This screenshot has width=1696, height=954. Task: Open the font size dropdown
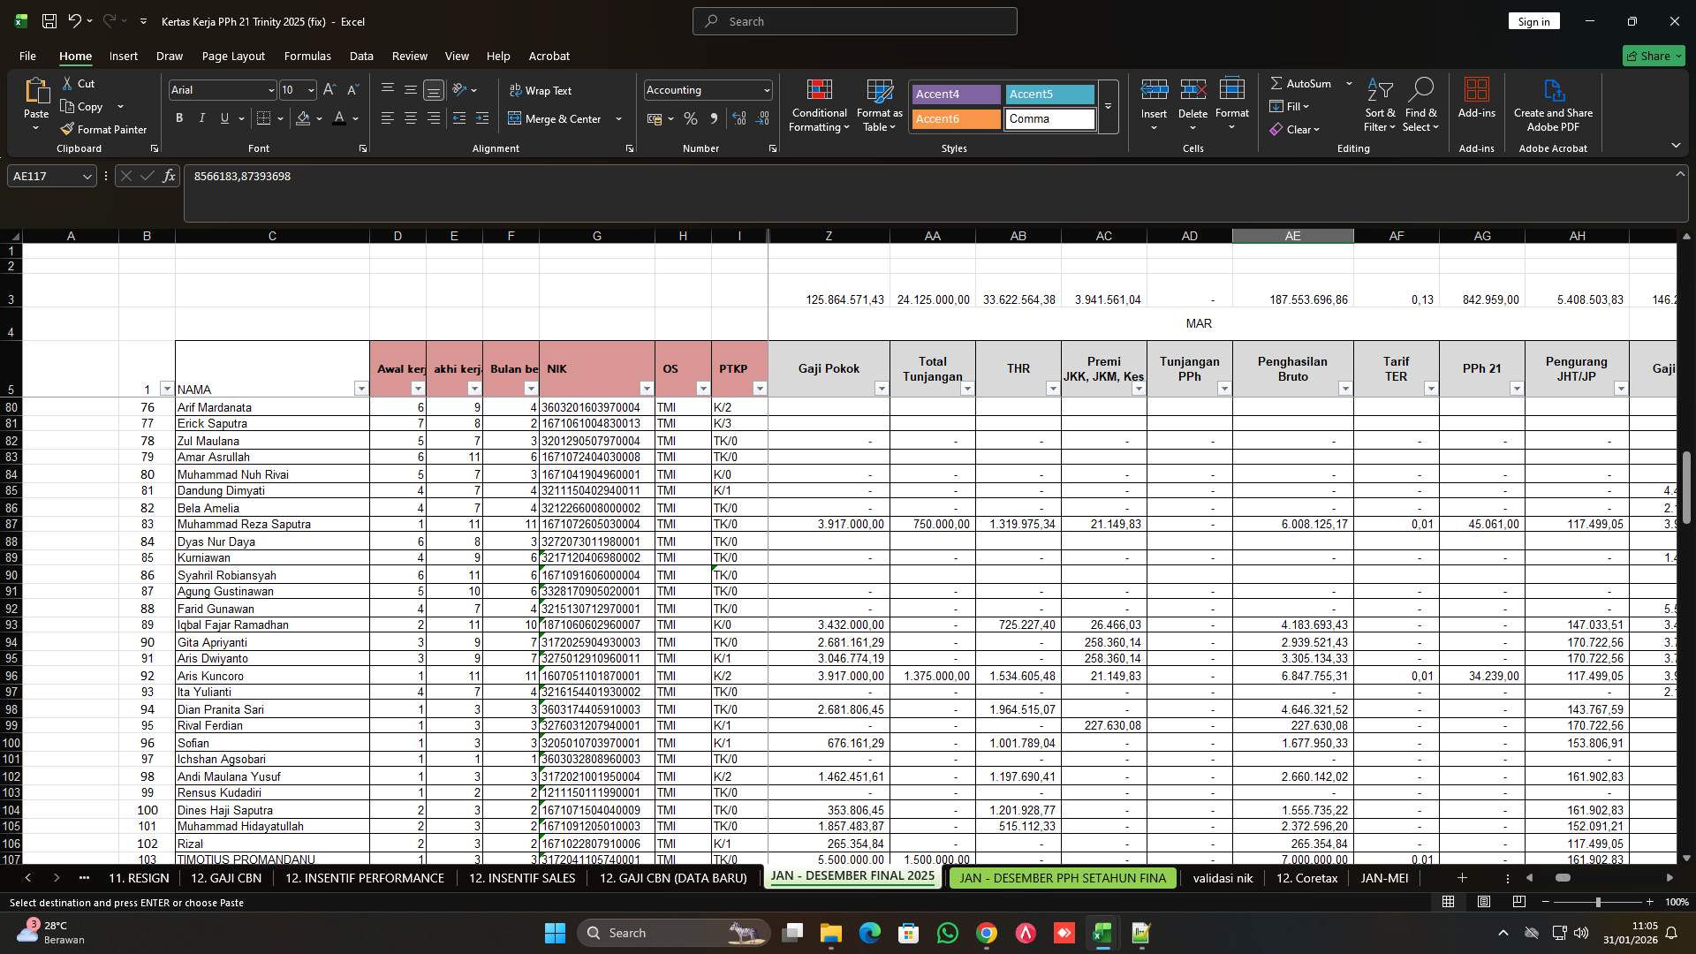click(310, 89)
